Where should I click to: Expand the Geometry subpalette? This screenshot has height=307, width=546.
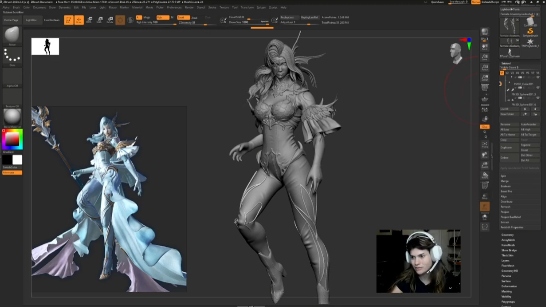click(508, 235)
